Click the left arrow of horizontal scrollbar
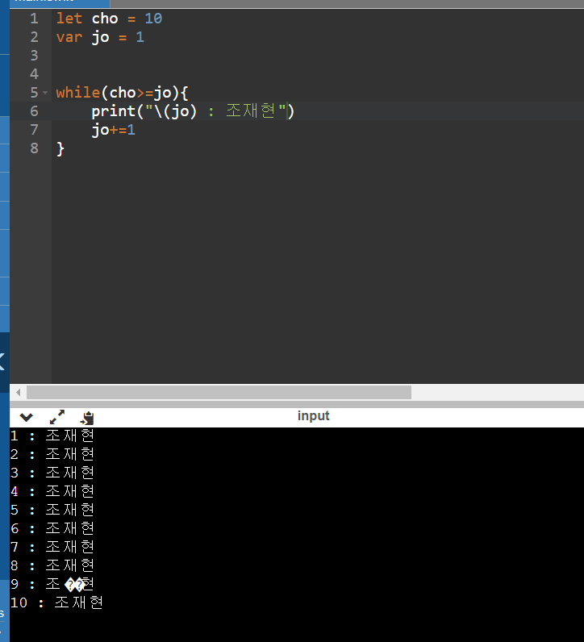This screenshot has width=584, height=642. click(18, 392)
